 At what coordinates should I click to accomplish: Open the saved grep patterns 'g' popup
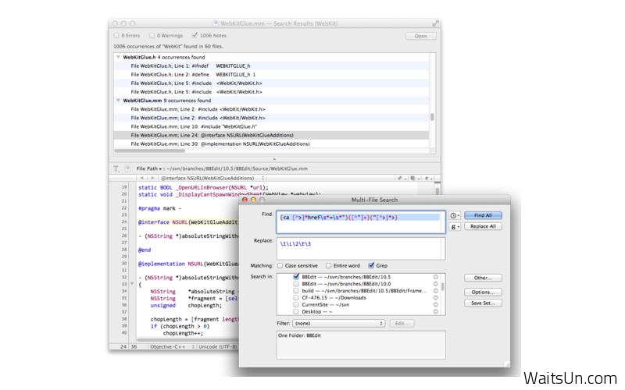(x=455, y=226)
